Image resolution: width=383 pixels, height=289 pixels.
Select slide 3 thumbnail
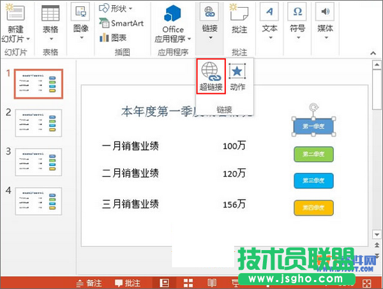point(38,162)
